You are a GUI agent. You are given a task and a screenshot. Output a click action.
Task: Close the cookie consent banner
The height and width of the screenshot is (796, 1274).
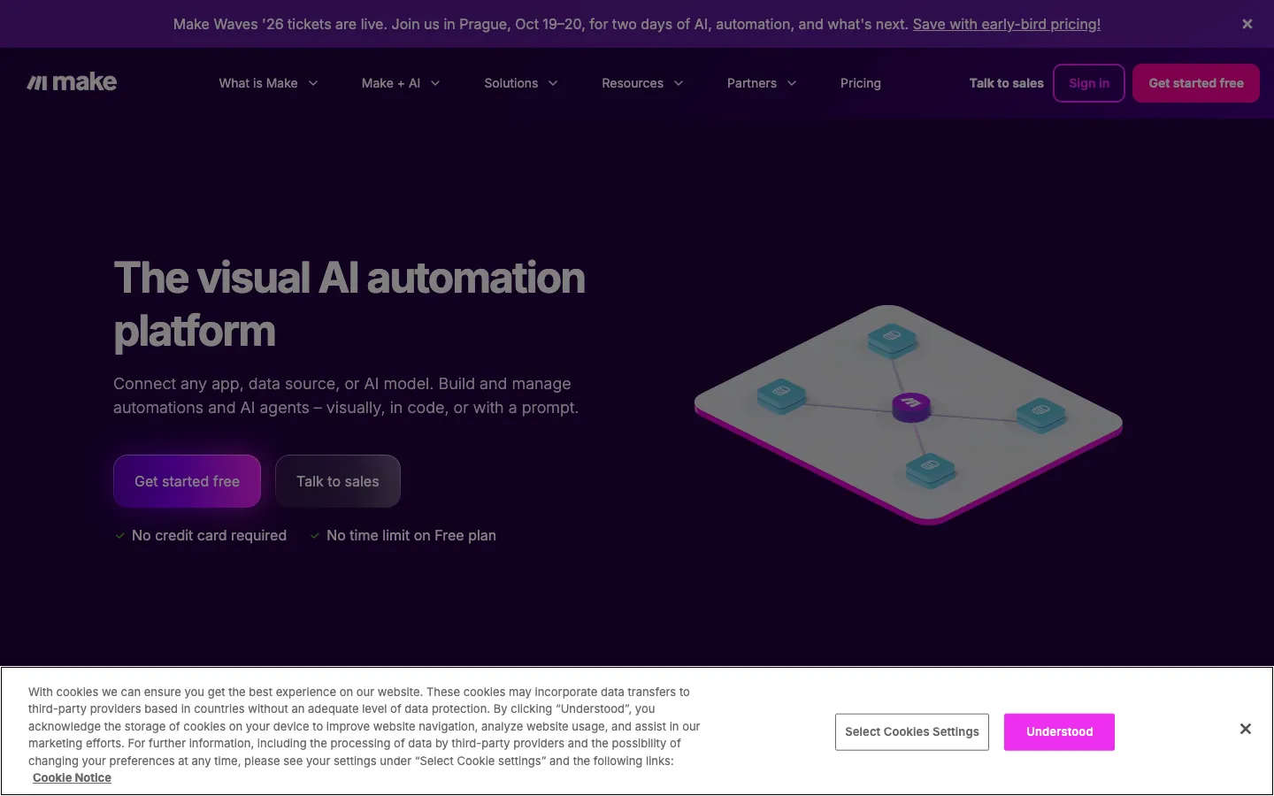pyautogui.click(x=1245, y=729)
